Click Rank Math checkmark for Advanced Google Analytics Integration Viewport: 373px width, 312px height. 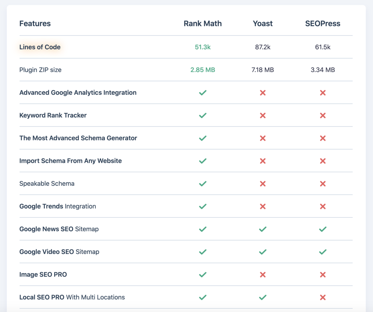pyautogui.click(x=203, y=93)
